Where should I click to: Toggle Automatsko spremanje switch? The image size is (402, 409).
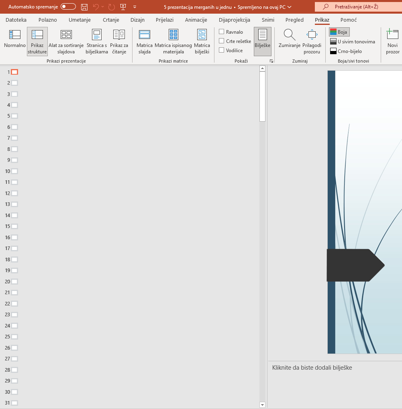[68, 7]
